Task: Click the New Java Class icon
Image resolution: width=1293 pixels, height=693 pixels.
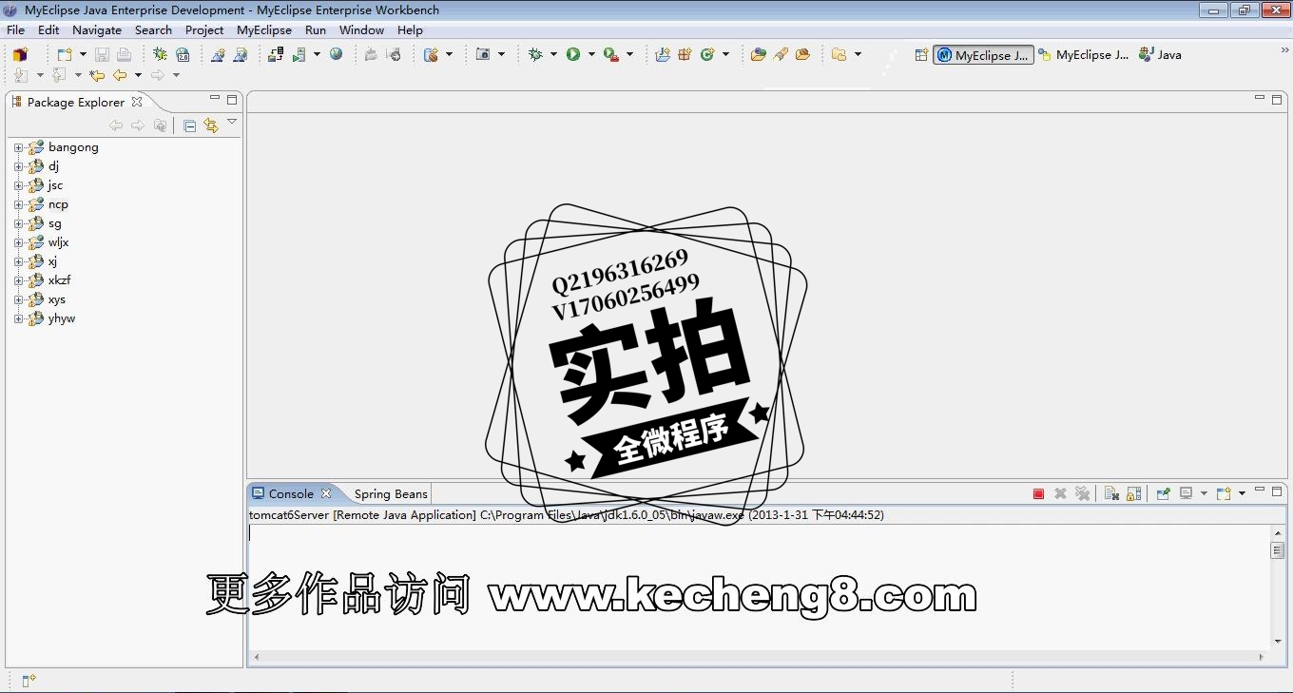Action: point(707,55)
